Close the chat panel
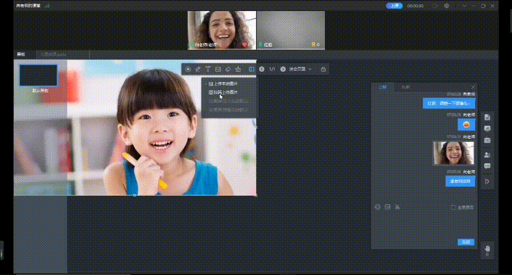The height and width of the screenshot is (275, 512). (x=473, y=87)
